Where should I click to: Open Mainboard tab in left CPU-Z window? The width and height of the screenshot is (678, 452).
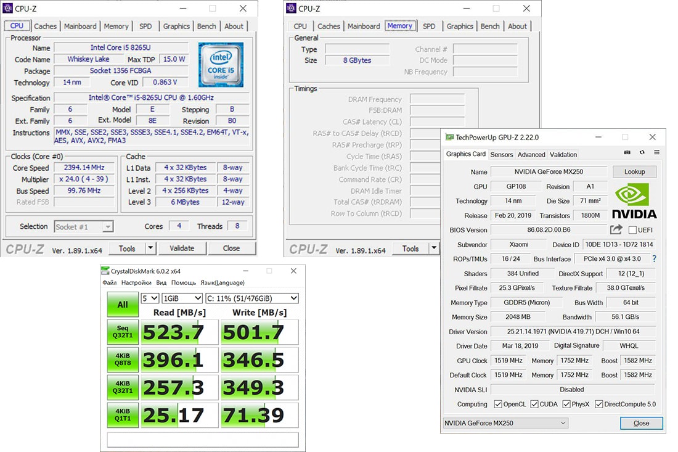tap(80, 26)
